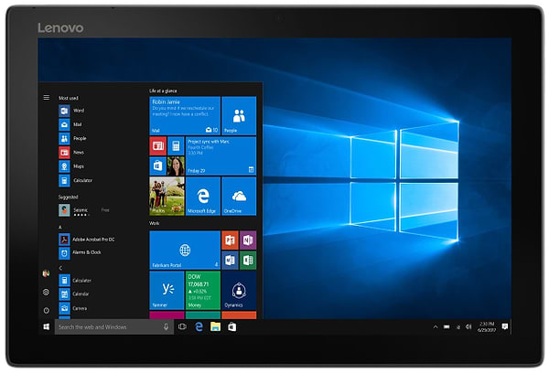Open People from the Most used list

pyautogui.click(x=72, y=139)
